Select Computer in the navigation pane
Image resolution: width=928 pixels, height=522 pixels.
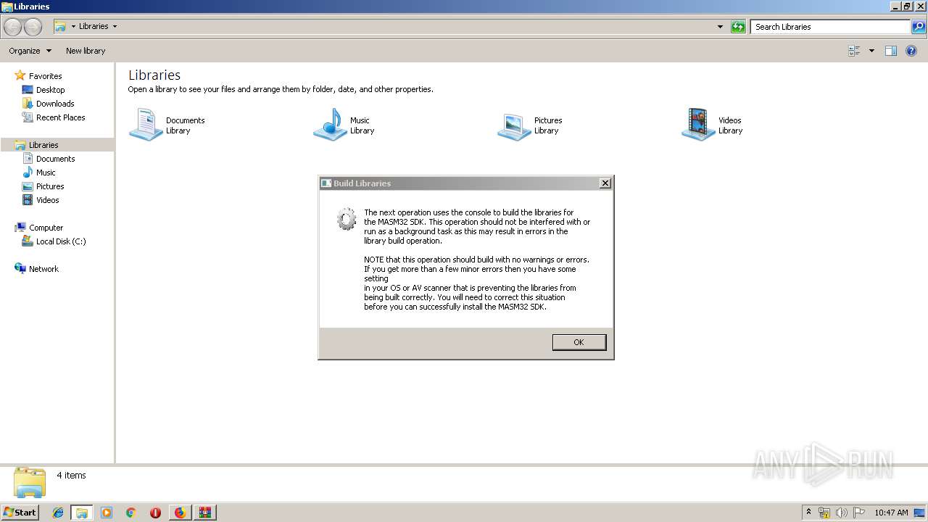(x=46, y=228)
